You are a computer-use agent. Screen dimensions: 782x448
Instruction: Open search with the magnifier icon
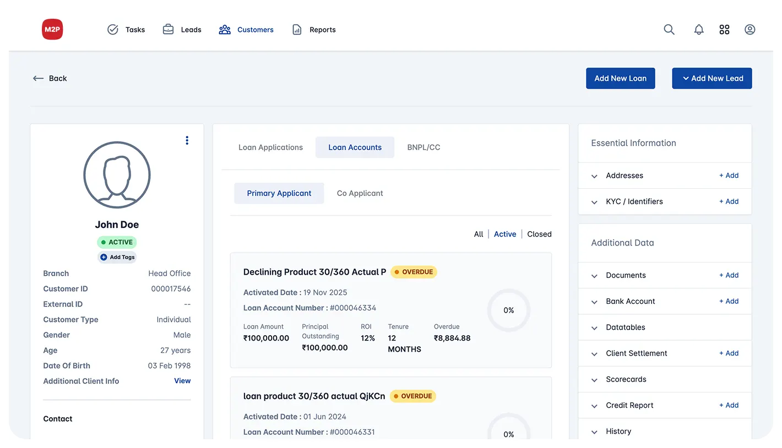coord(669,30)
